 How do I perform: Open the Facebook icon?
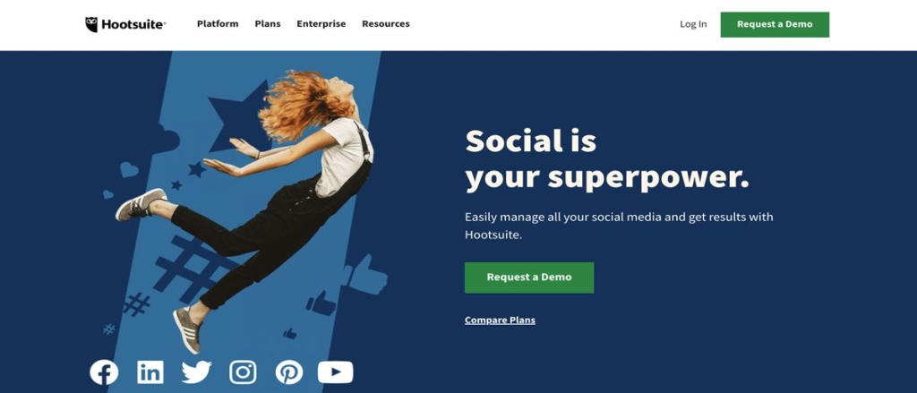[104, 372]
